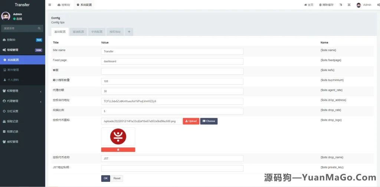This screenshot has height=187, width=380.
Task: Open 授权管理 in the sidebar
Action: (23, 142)
